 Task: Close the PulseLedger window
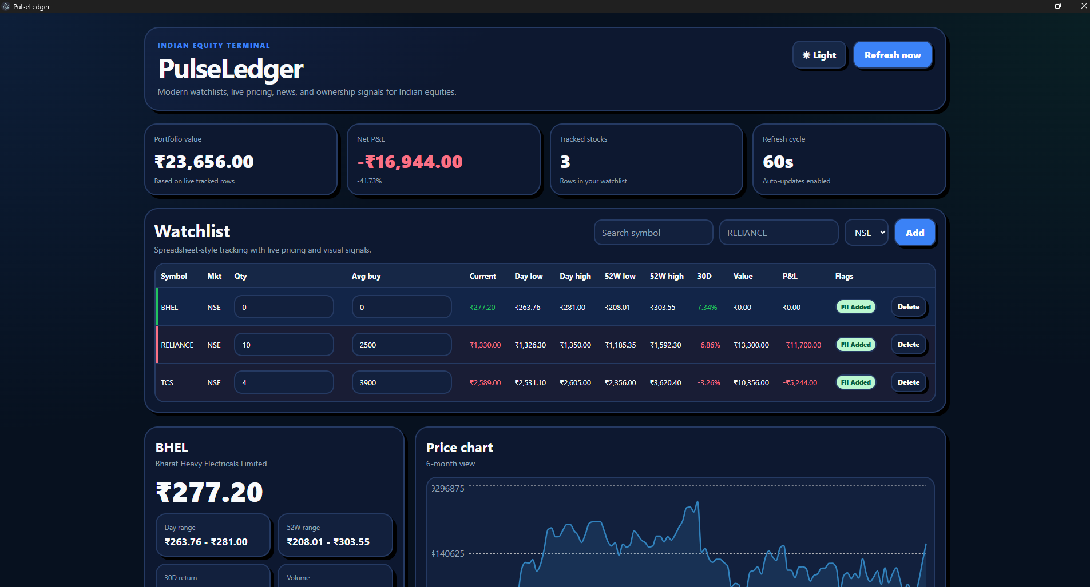(x=1083, y=6)
